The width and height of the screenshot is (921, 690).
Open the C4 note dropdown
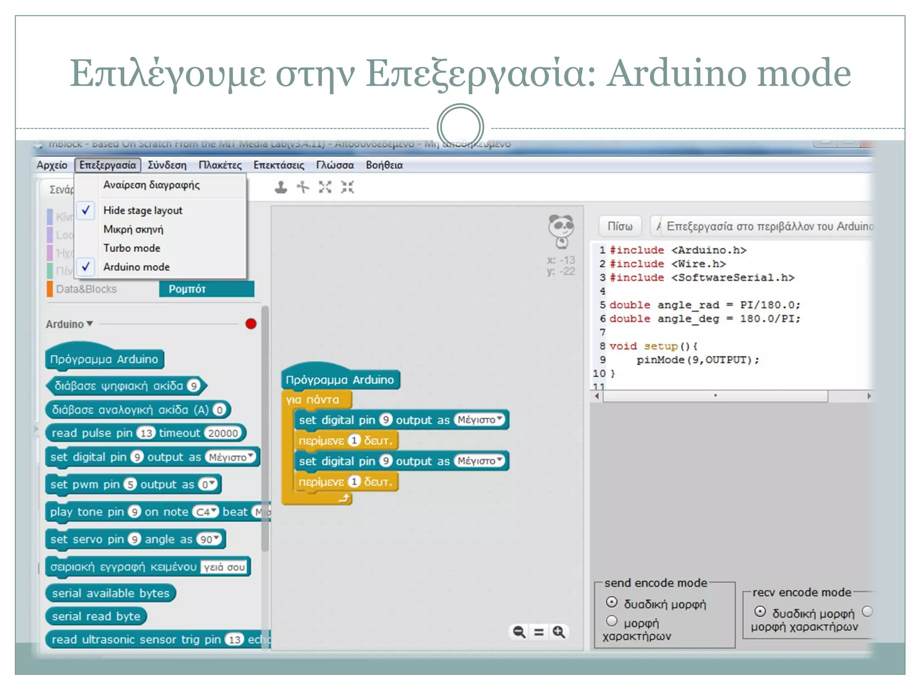pos(206,512)
